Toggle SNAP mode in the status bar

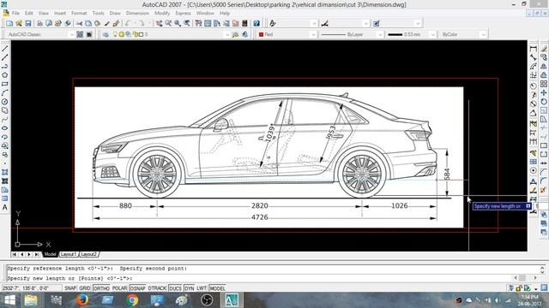pos(70,288)
